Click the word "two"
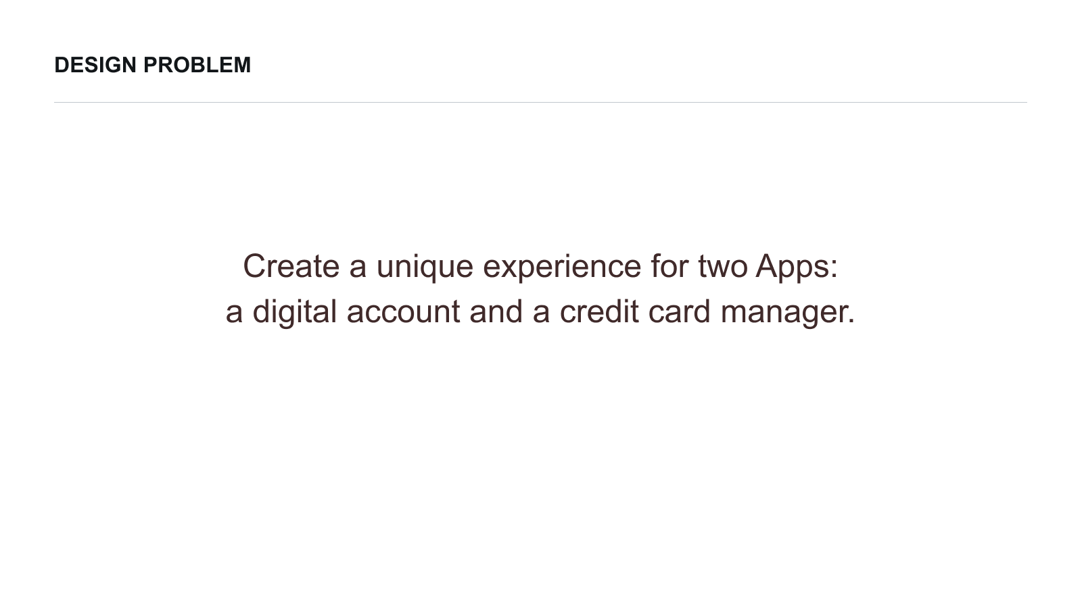Viewport: 1082px width, 608px height. point(722,266)
